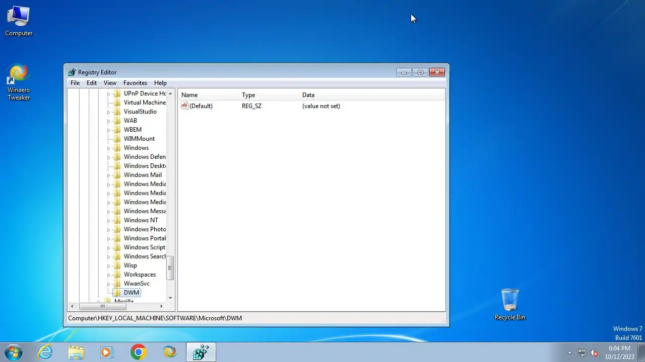645x362 pixels.
Task: Click the Windows Mail folder icon
Action: click(117, 175)
